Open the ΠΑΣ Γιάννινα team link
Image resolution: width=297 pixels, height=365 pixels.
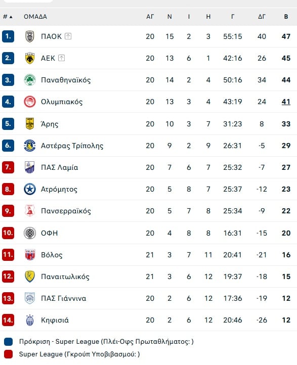64,298
